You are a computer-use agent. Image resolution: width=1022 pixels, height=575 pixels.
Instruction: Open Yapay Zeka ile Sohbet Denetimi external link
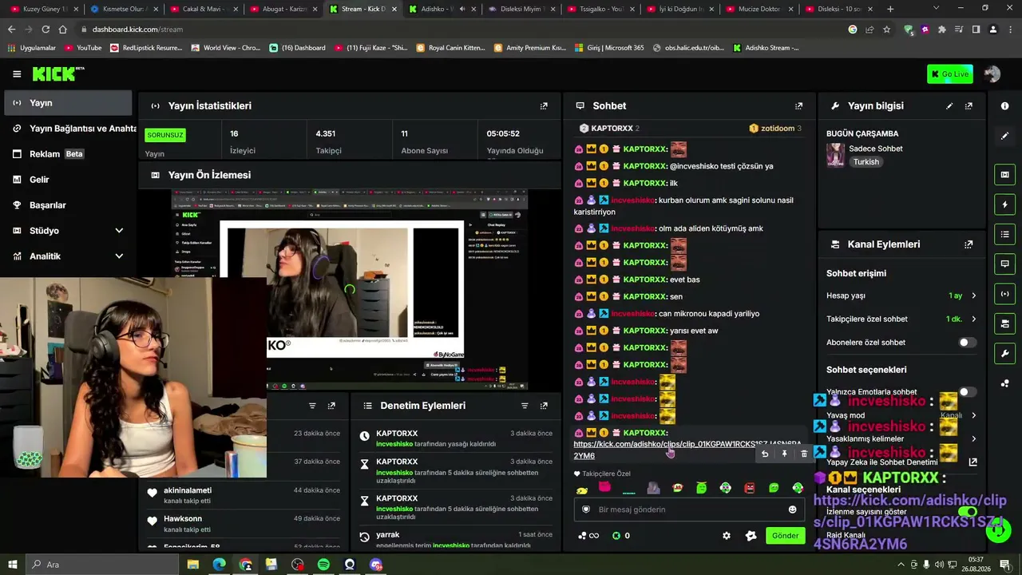(x=972, y=462)
